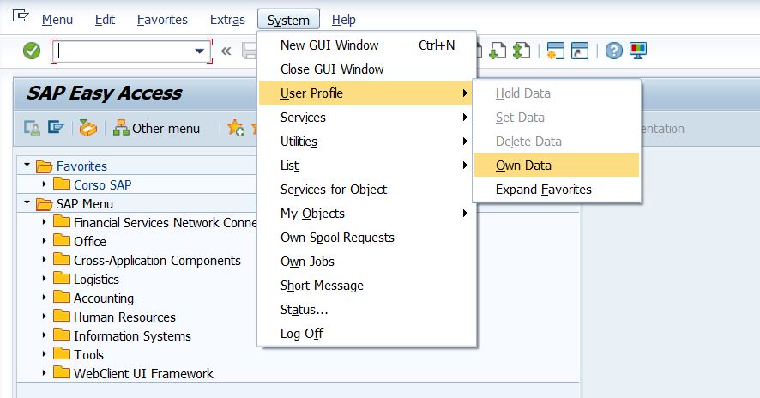Open the Menu item in the menu bar
This screenshot has width=760, height=398.
pos(57,20)
